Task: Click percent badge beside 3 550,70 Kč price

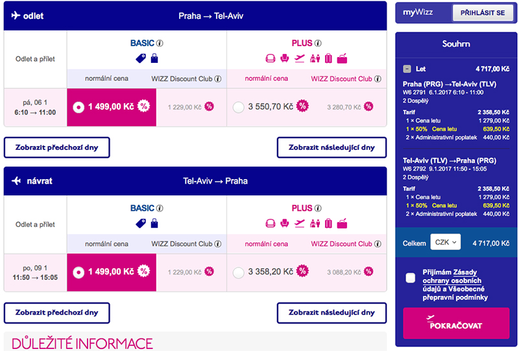Action: click(302, 106)
